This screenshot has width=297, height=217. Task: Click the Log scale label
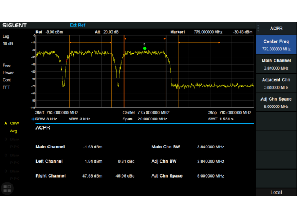coord(6,37)
